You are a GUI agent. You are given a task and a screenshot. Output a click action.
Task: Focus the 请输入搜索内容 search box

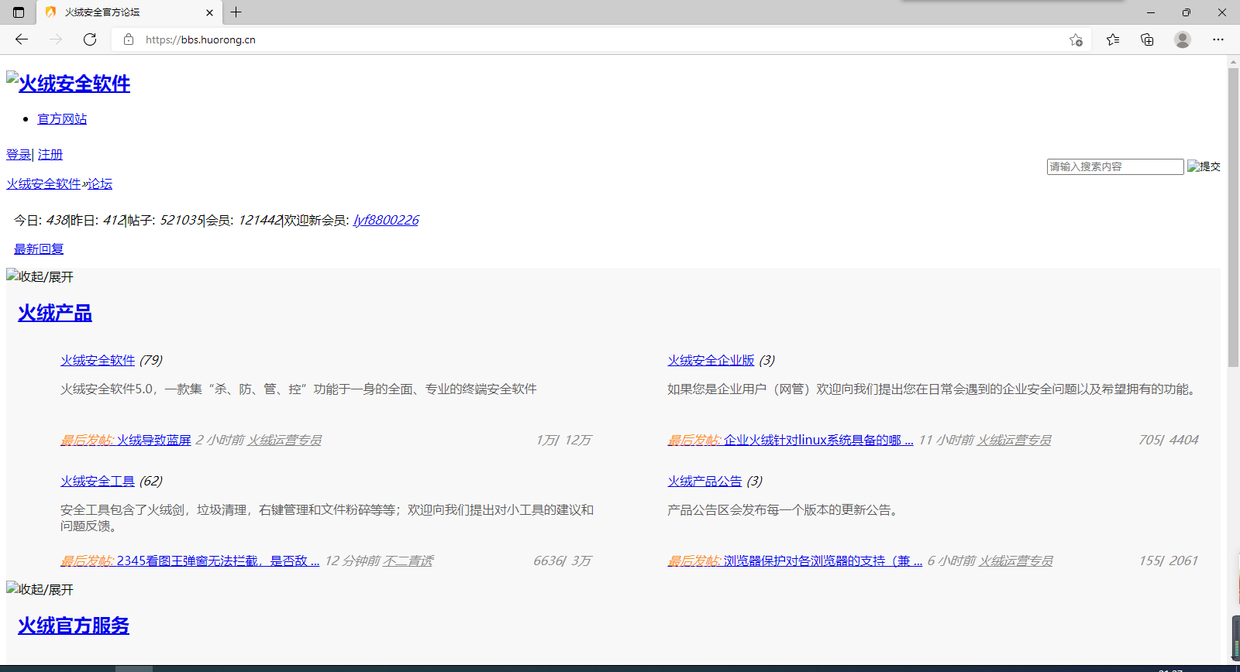click(1115, 166)
